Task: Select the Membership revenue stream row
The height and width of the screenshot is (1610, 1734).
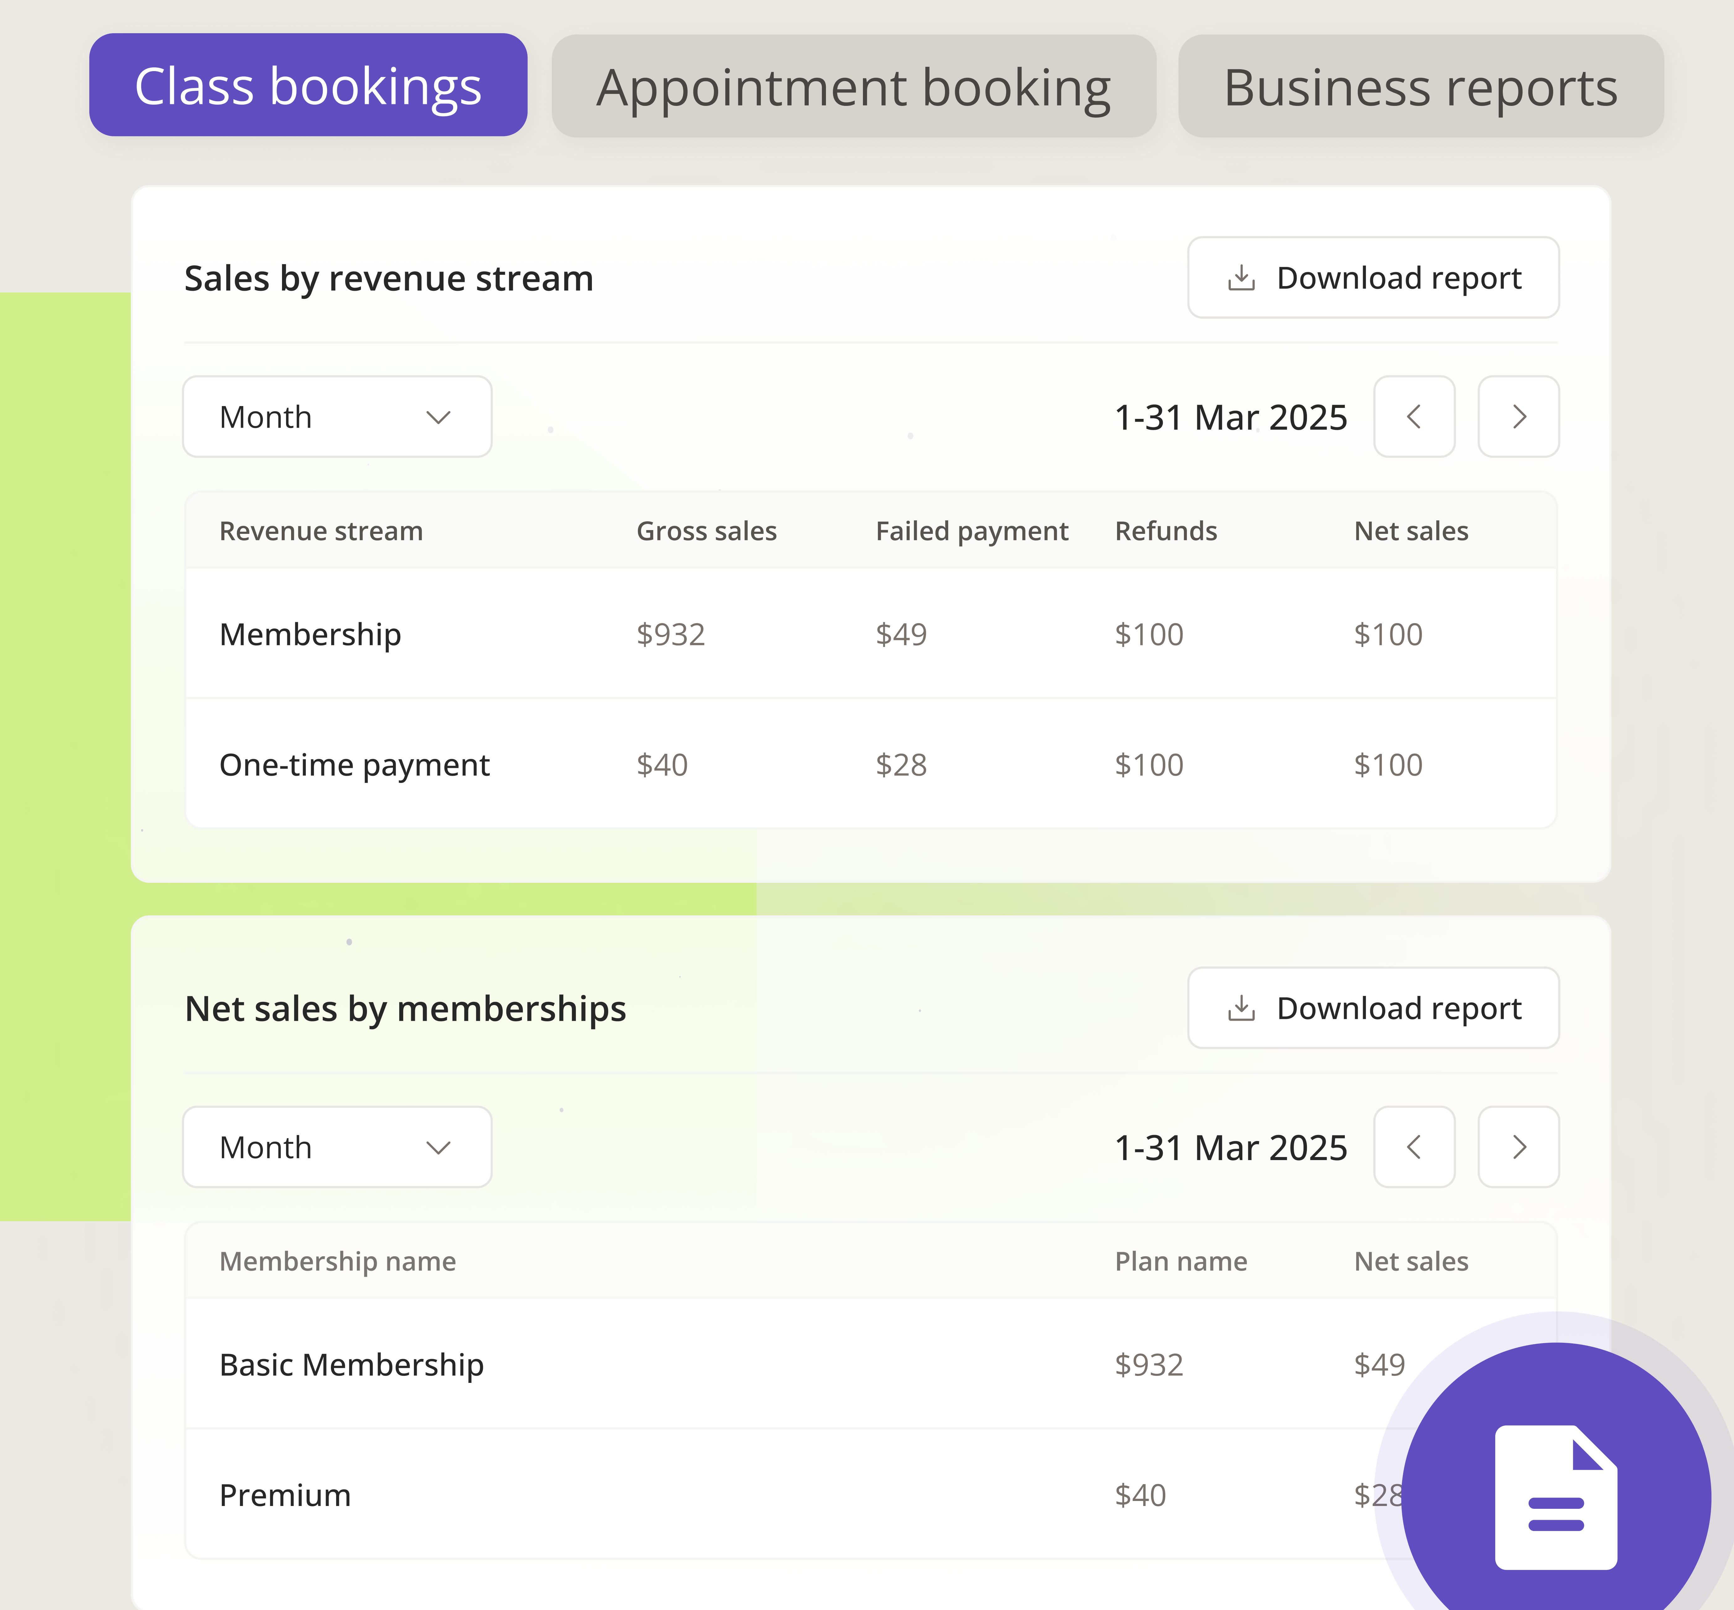Action: 310,634
